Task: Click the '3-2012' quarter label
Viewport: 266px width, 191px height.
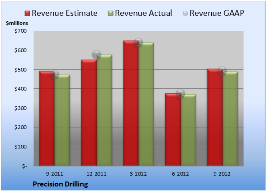Action: (x=138, y=174)
